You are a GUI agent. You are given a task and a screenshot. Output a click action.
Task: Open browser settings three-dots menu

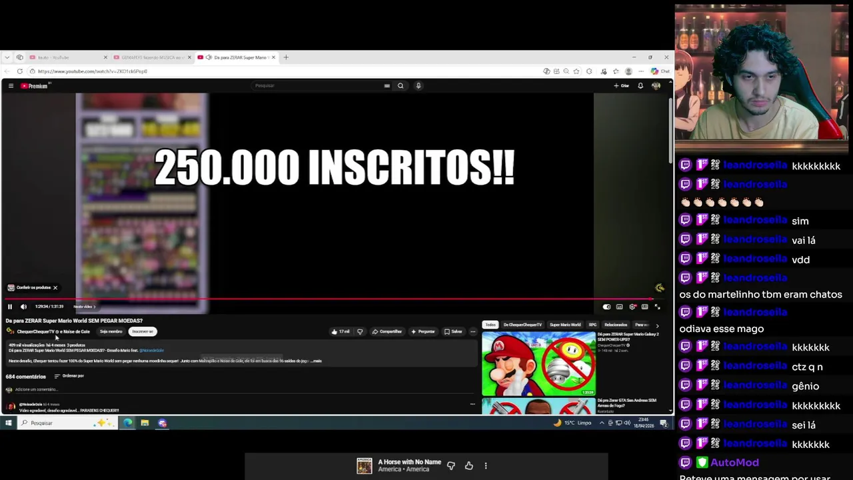[x=641, y=71]
